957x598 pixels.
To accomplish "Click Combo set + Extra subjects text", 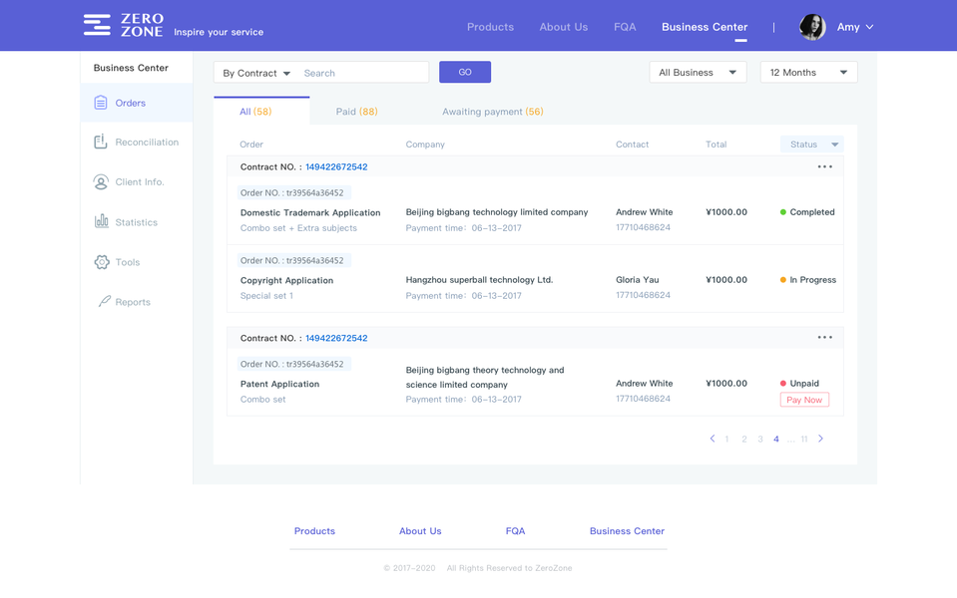I will (x=298, y=228).
